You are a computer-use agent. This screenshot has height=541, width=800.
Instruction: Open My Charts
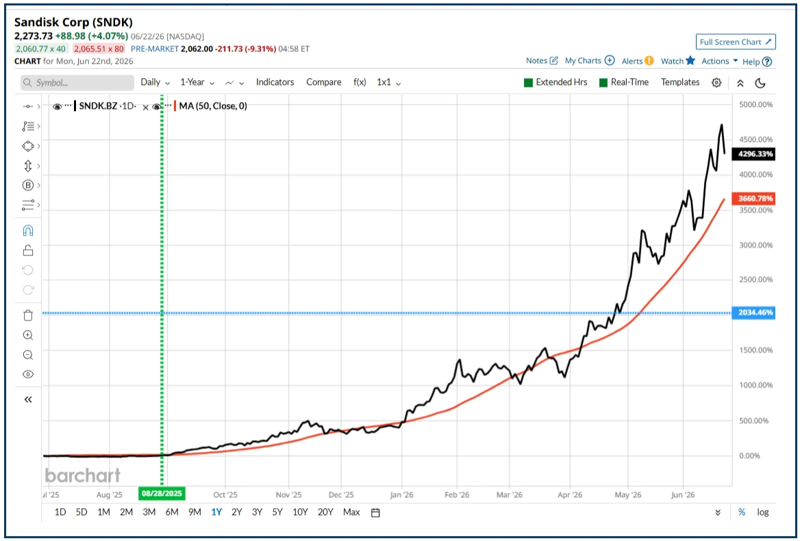[x=589, y=60]
